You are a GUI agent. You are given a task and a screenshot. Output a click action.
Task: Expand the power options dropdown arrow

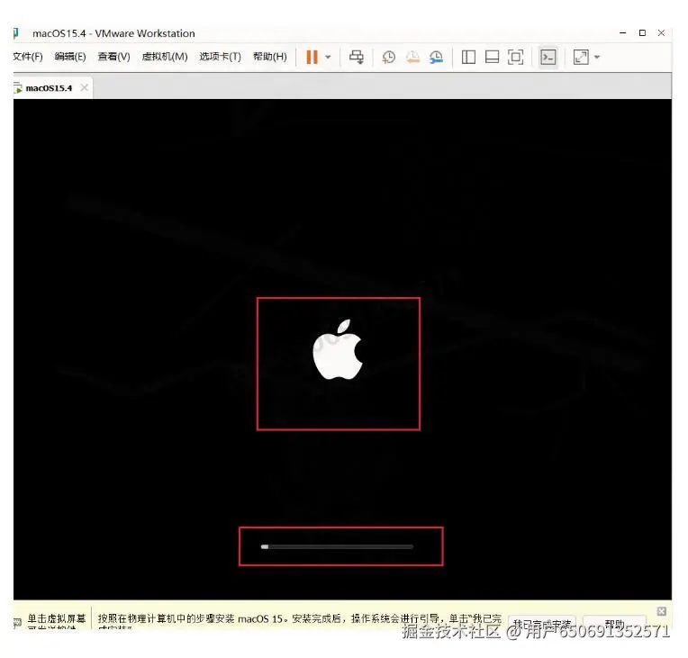click(x=328, y=57)
